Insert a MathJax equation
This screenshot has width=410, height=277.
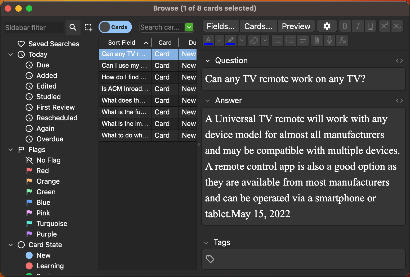click(342, 40)
